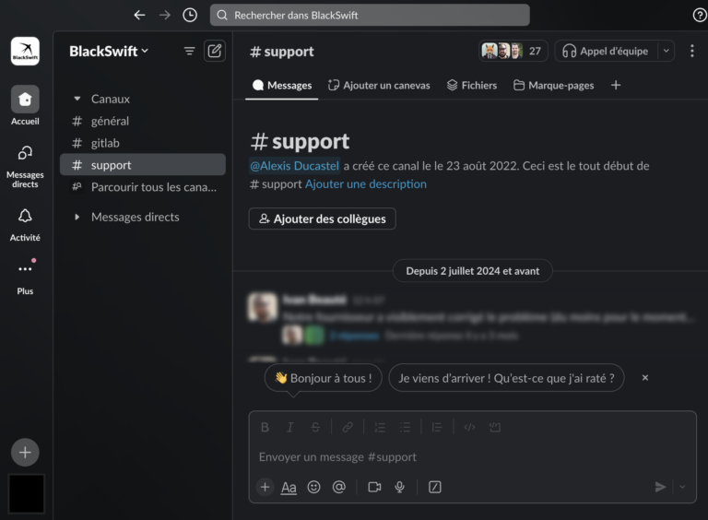Toggle italic formatting

(290, 427)
